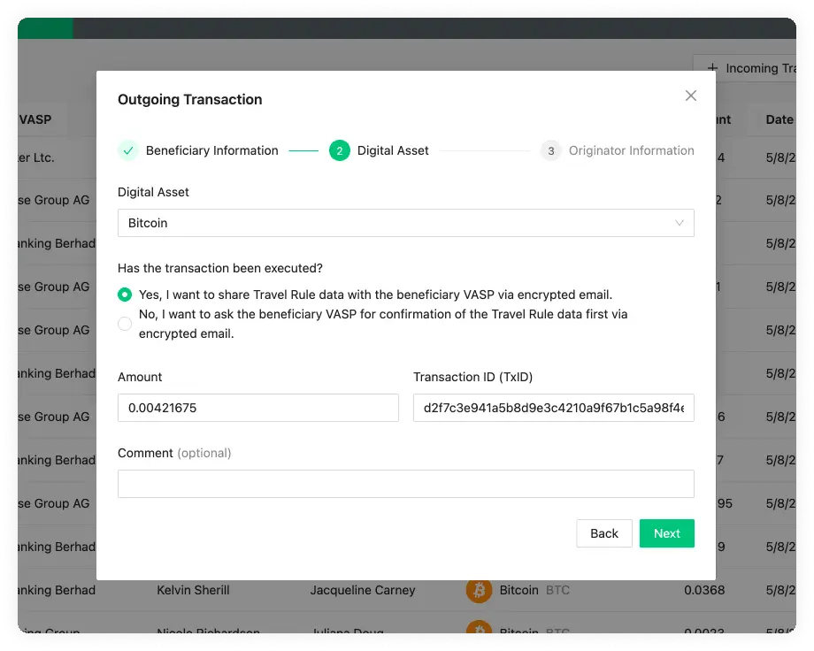Click the step 3 circle next to Originator Information
The height and width of the screenshot is (651, 814).
tap(550, 150)
